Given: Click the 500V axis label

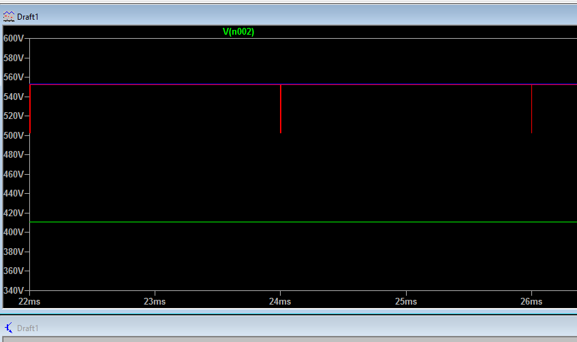Looking at the screenshot, I should pyautogui.click(x=14, y=135).
